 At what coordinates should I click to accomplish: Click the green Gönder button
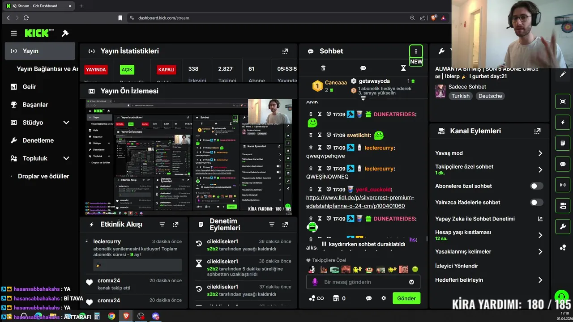pyautogui.click(x=406, y=298)
